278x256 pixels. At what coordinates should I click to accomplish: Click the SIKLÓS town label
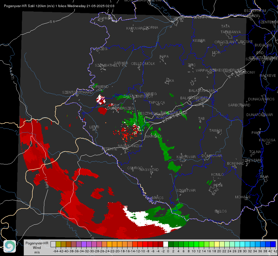pos(221,211)
